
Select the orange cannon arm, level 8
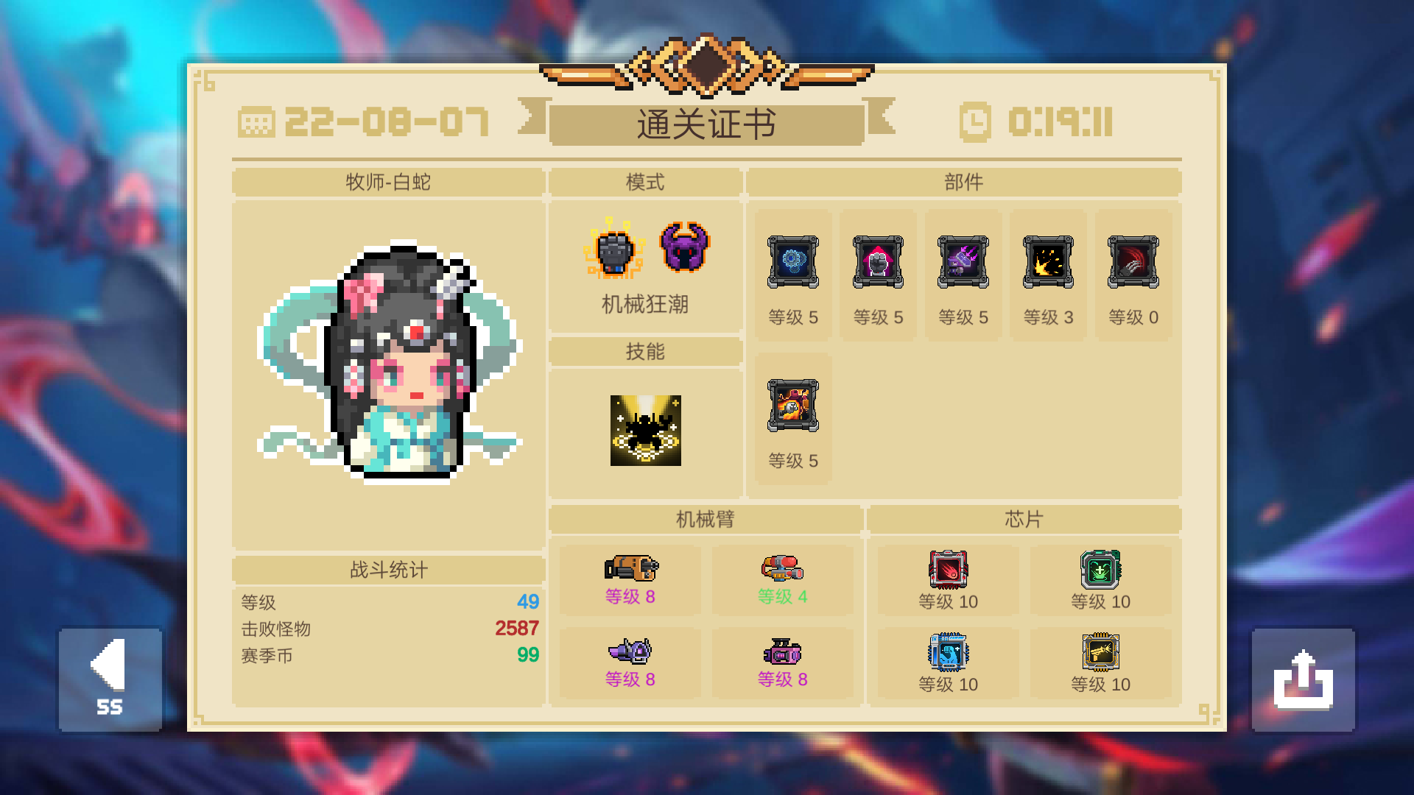point(630,568)
